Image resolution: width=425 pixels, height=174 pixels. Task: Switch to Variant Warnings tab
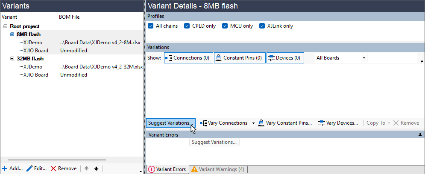point(218,169)
